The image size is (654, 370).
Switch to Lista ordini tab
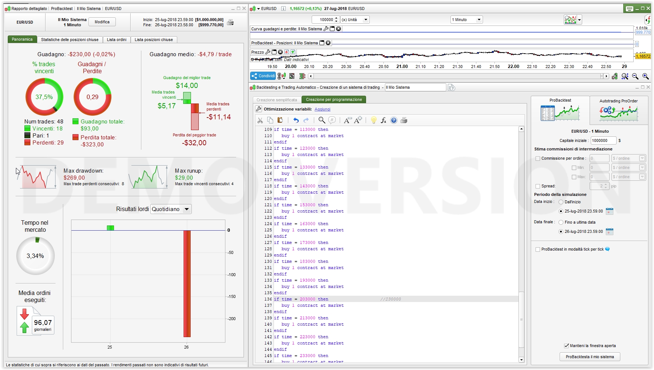point(117,40)
